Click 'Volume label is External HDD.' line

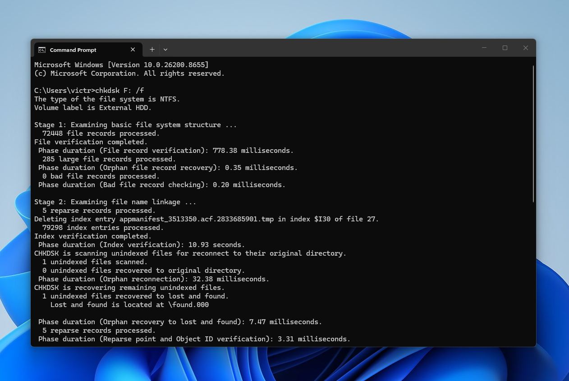pyautogui.click(x=93, y=108)
